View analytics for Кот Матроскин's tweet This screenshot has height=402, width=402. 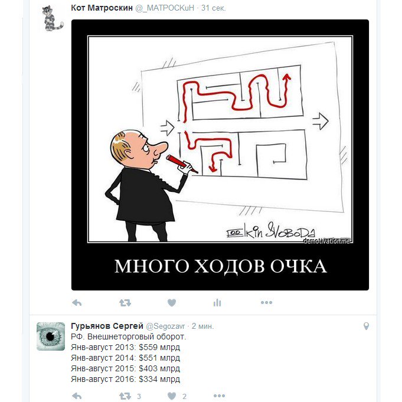[217, 303]
